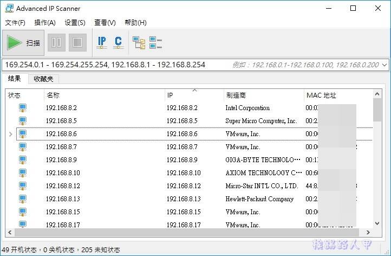Sort by the 名称 column header
Viewport: 391px width, 256px height.
(x=104, y=95)
